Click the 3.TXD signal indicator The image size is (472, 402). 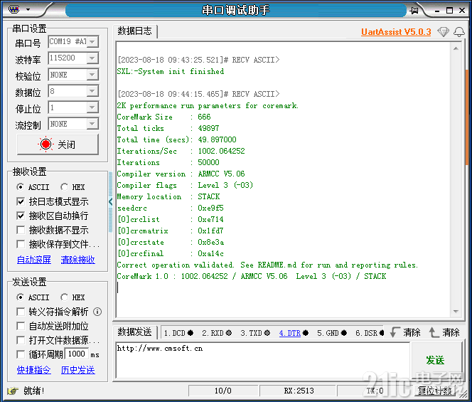[x=255, y=333]
